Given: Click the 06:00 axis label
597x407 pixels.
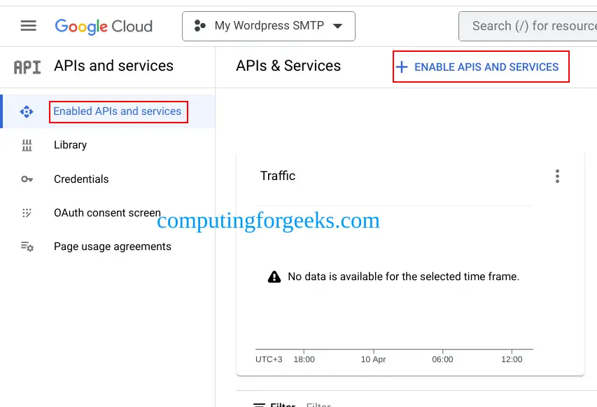Looking at the screenshot, I should point(442,359).
